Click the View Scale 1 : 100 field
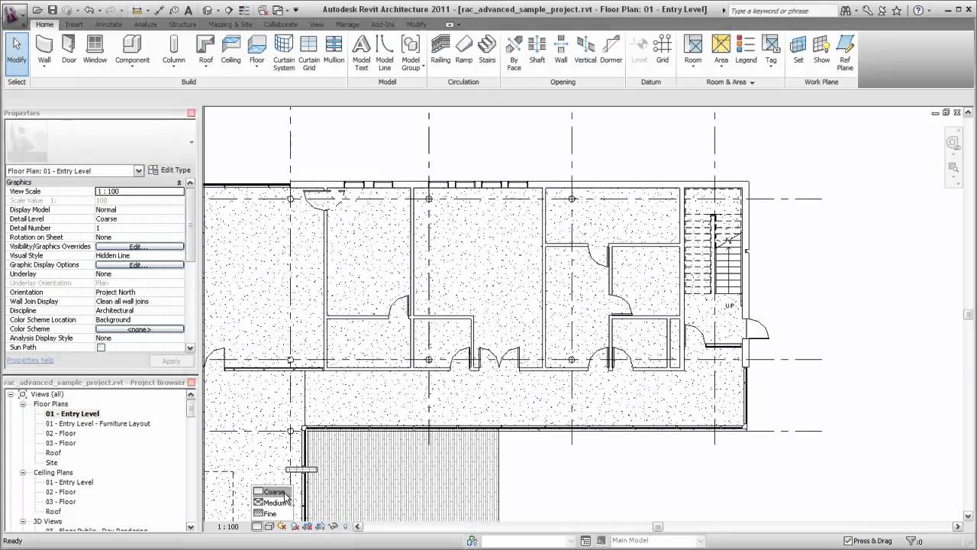 tap(139, 192)
